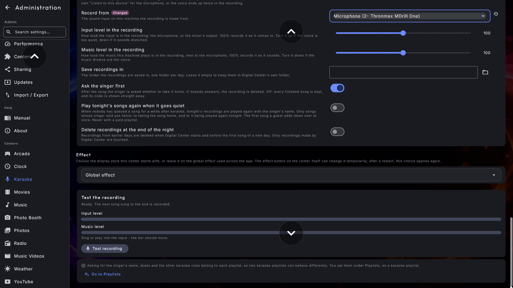Click the Radio icon in sidebar

pyautogui.click(x=7, y=243)
